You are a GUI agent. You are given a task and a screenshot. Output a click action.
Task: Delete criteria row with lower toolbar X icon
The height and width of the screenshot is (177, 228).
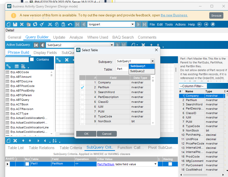point(15,141)
